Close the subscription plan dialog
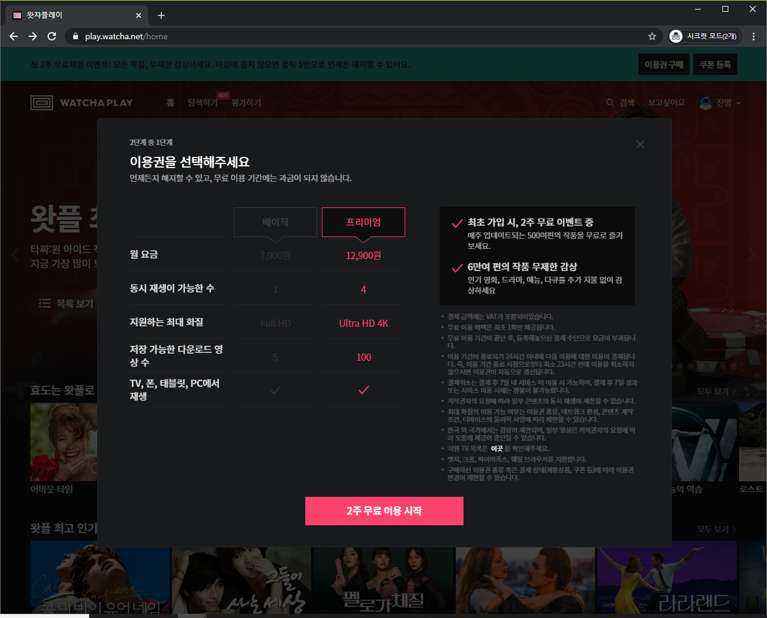 click(640, 144)
